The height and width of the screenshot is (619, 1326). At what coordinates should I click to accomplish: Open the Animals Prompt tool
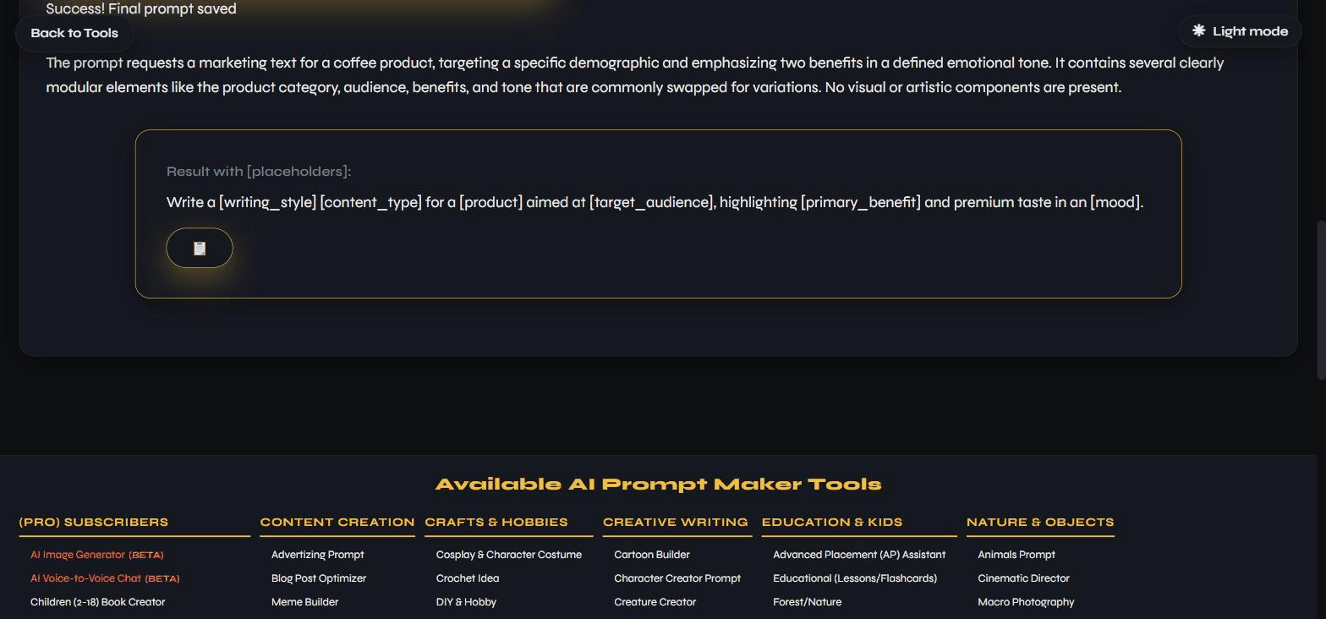click(x=1016, y=555)
